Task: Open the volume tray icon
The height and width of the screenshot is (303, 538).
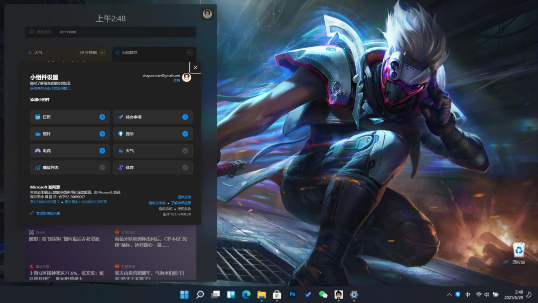Action: 487,295
